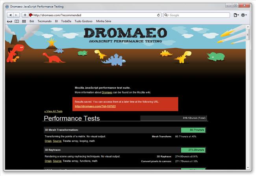The image size is (256, 176).
Task: Open the BJ bookmark
Action: coord(56,21)
